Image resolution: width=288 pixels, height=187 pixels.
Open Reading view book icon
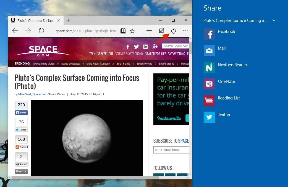pos(123,31)
